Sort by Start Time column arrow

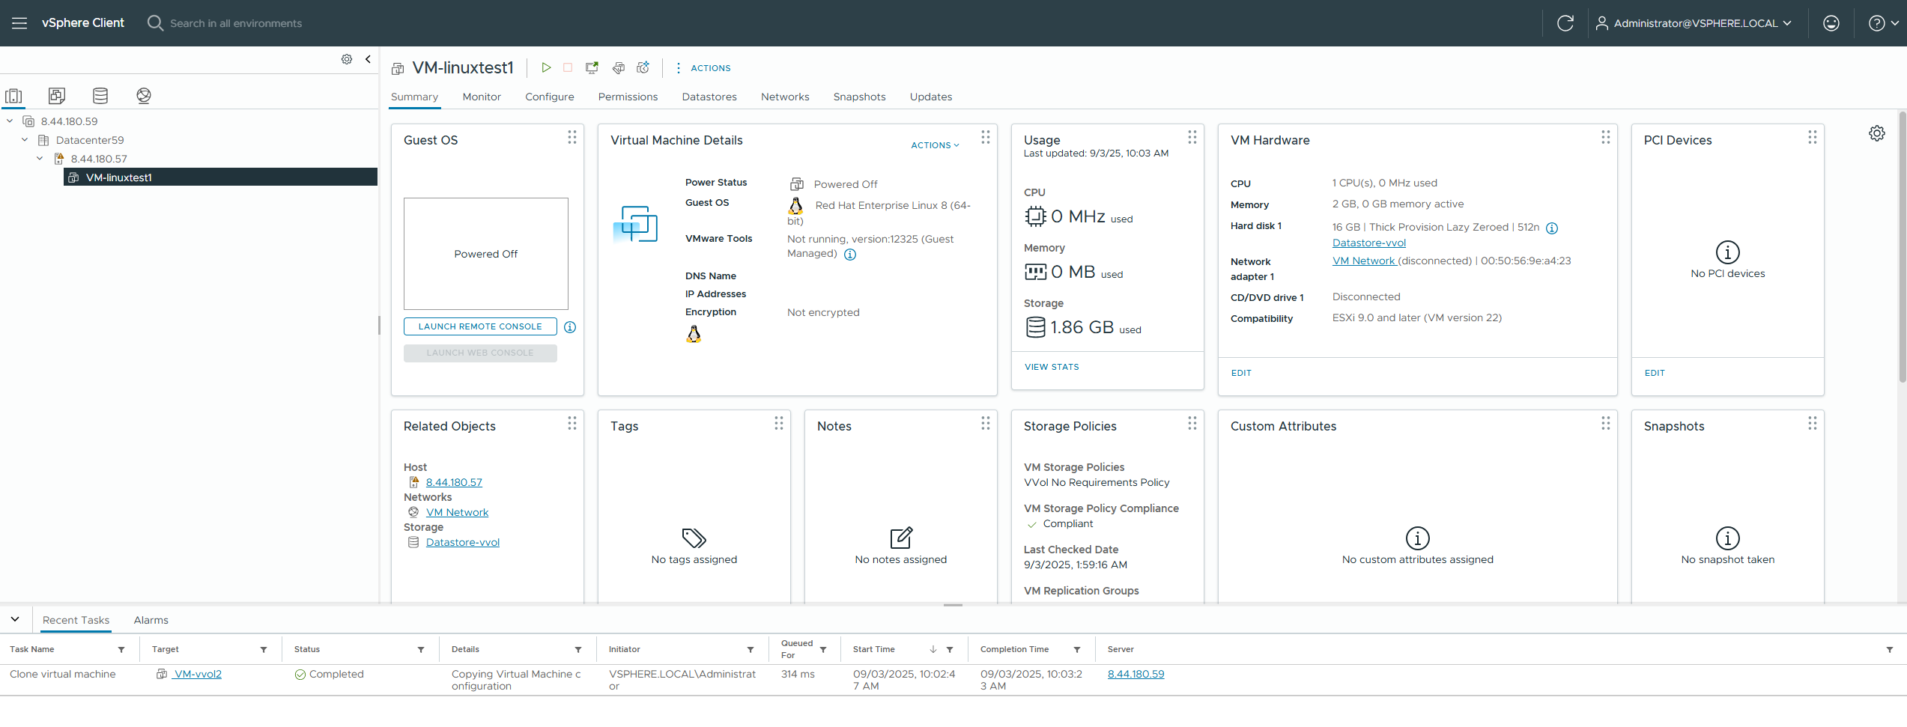point(933,650)
